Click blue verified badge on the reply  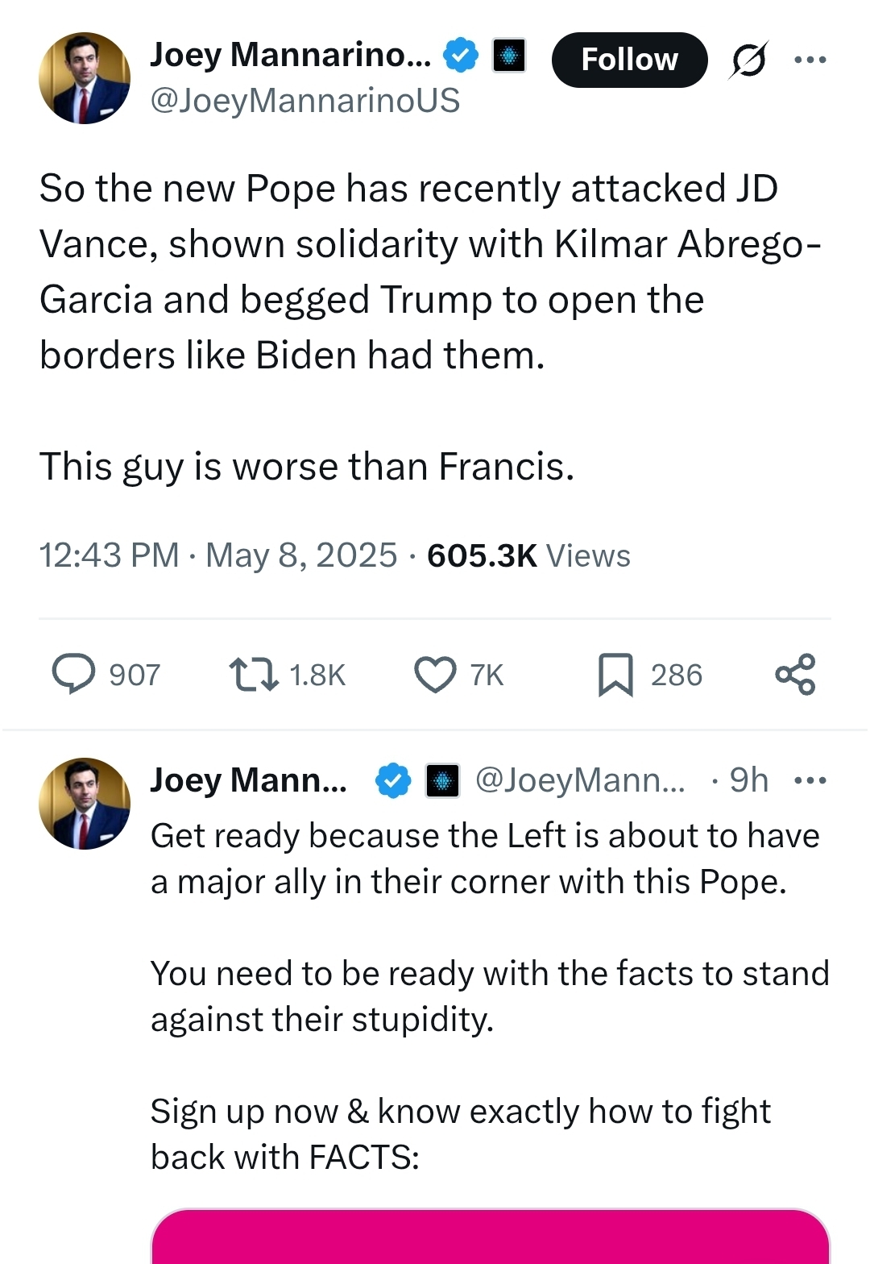(393, 780)
